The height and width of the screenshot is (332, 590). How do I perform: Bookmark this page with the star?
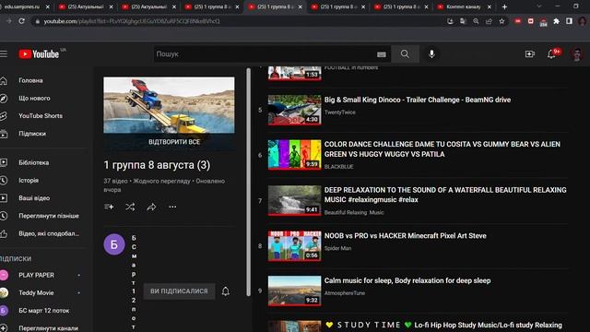point(501,21)
